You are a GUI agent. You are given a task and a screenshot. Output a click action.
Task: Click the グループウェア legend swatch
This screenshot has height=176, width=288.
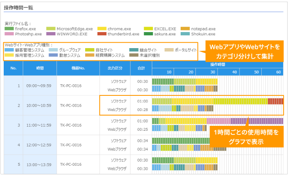click(x=53, y=50)
